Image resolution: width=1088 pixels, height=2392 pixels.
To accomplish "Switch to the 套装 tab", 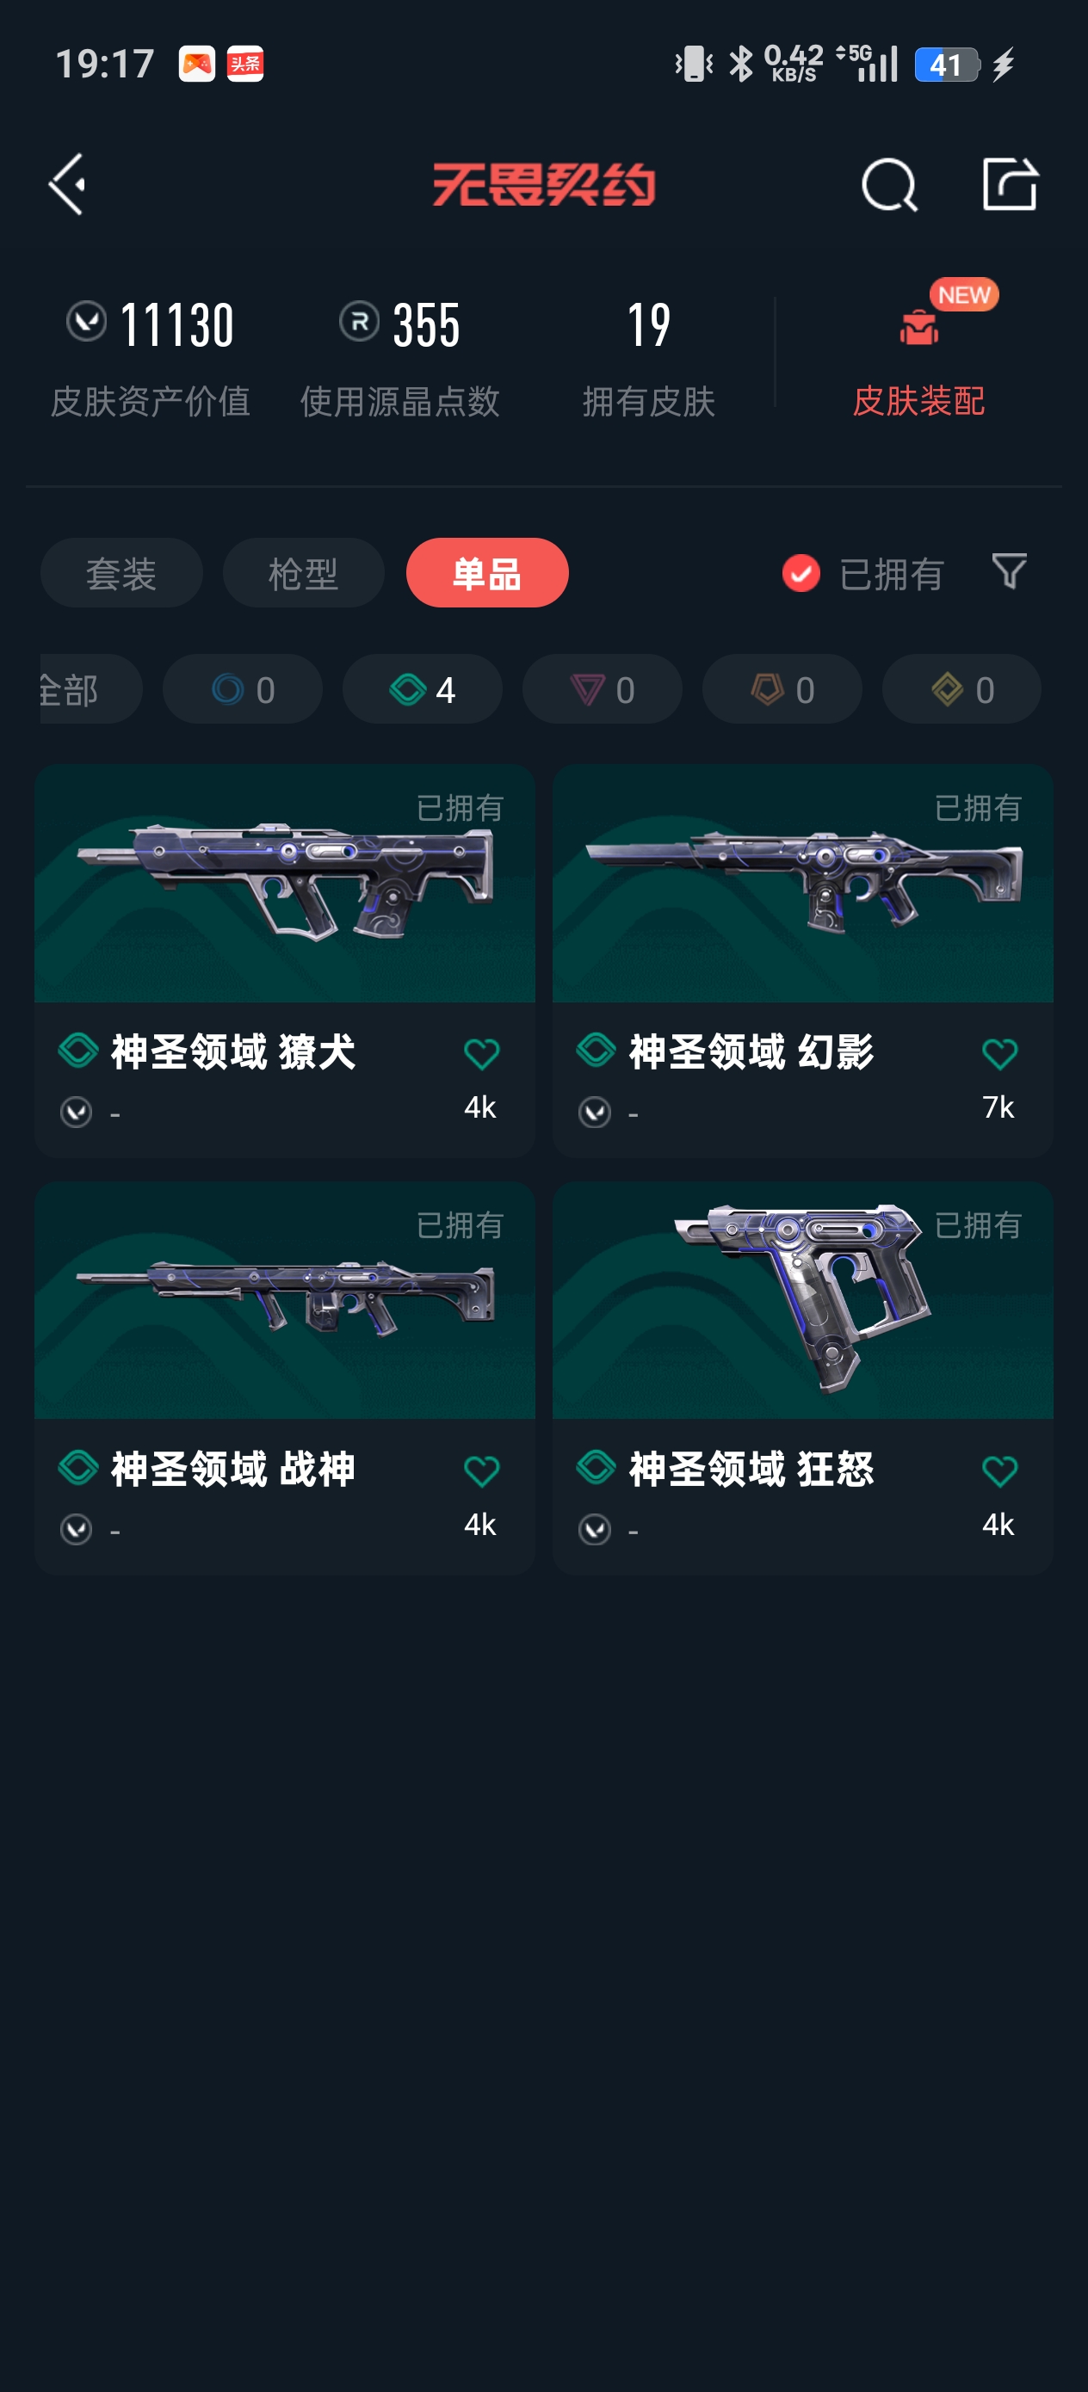I will coord(121,573).
